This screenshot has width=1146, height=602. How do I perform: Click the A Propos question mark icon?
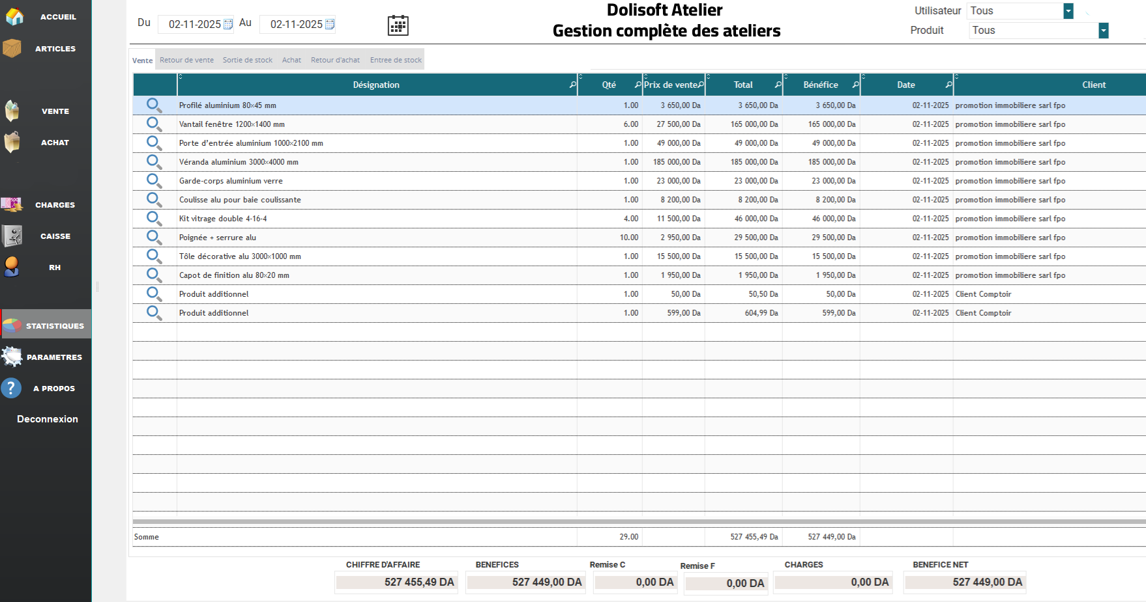[x=12, y=388]
